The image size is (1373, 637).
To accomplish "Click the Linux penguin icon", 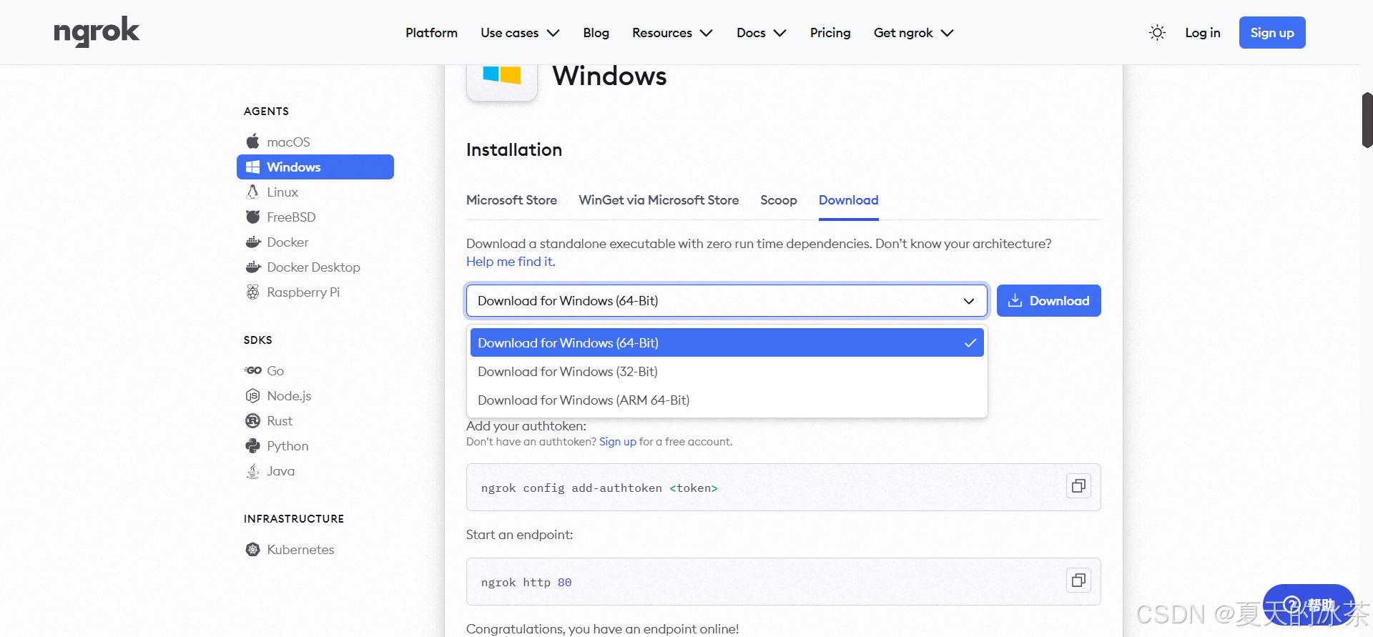I will coord(252,192).
